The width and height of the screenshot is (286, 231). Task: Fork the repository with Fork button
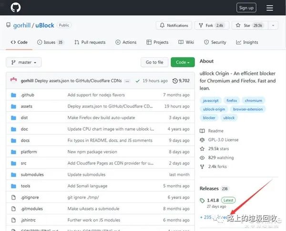pyautogui.click(x=212, y=25)
